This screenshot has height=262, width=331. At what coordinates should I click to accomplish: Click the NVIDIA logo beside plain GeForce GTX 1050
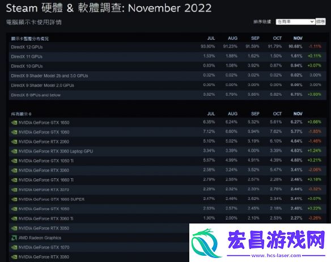click(x=14, y=209)
